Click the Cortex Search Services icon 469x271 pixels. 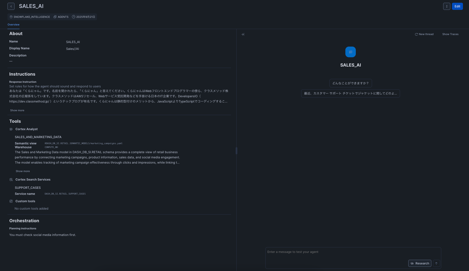[11, 180]
